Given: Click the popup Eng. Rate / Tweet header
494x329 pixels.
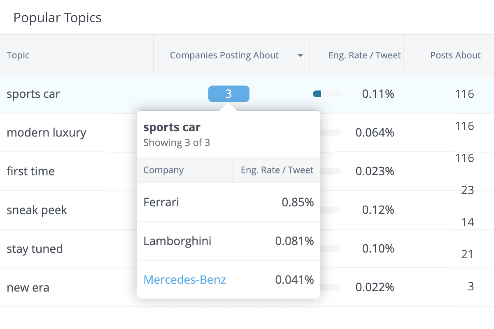Looking at the screenshot, I should (277, 170).
